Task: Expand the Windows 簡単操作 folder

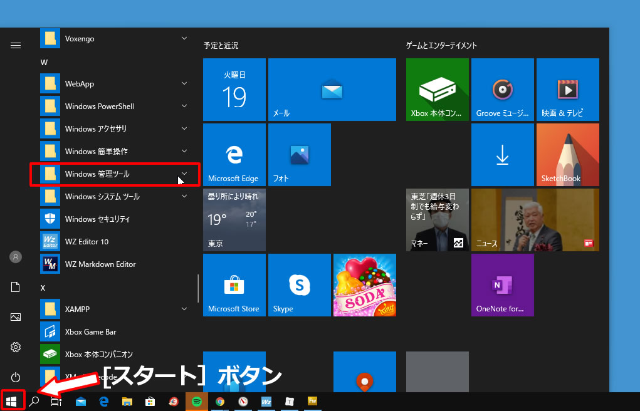Action: click(x=114, y=152)
